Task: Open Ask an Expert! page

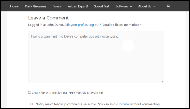Action: tap(78, 6)
